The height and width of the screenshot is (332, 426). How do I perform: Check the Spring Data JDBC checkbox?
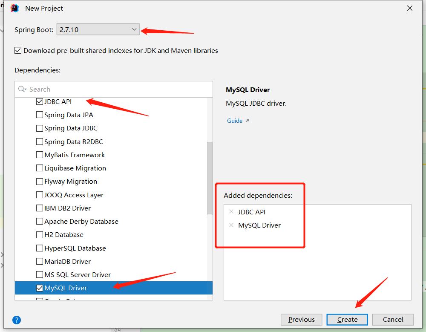click(x=40, y=128)
